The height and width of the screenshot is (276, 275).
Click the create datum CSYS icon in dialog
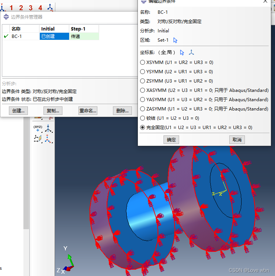coord(191,52)
